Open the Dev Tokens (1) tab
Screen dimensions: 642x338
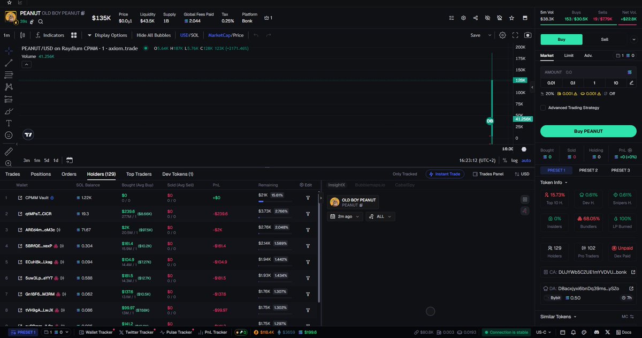[x=178, y=174]
